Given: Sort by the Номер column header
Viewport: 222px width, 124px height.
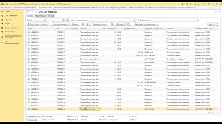Looking at the screenshot, I should pos(30,29).
